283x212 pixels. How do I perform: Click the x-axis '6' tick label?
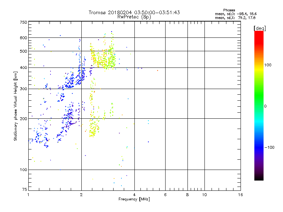point(165,195)
